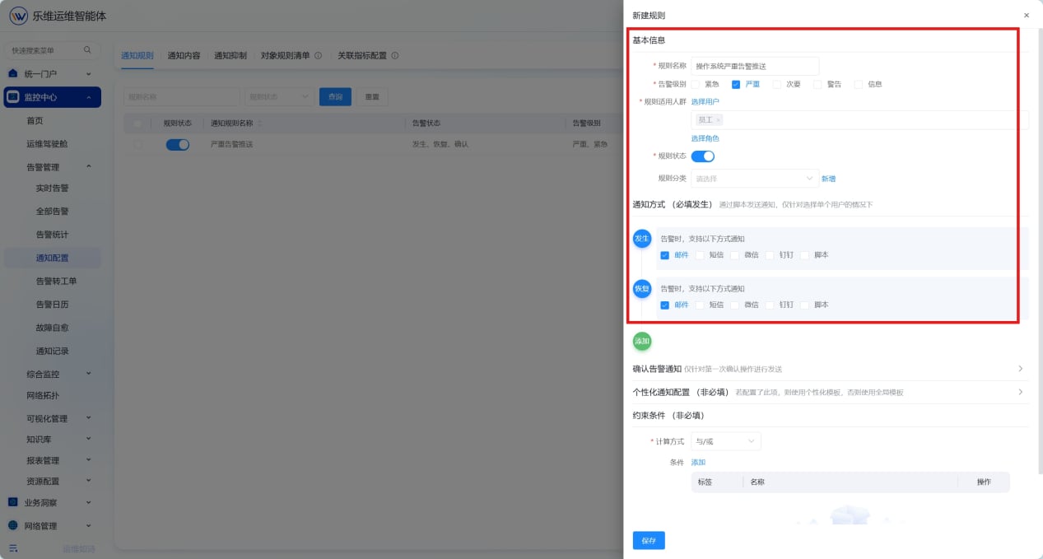1043x559 pixels.
Task: Click the blue 查询 button
Action: (335, 96)
